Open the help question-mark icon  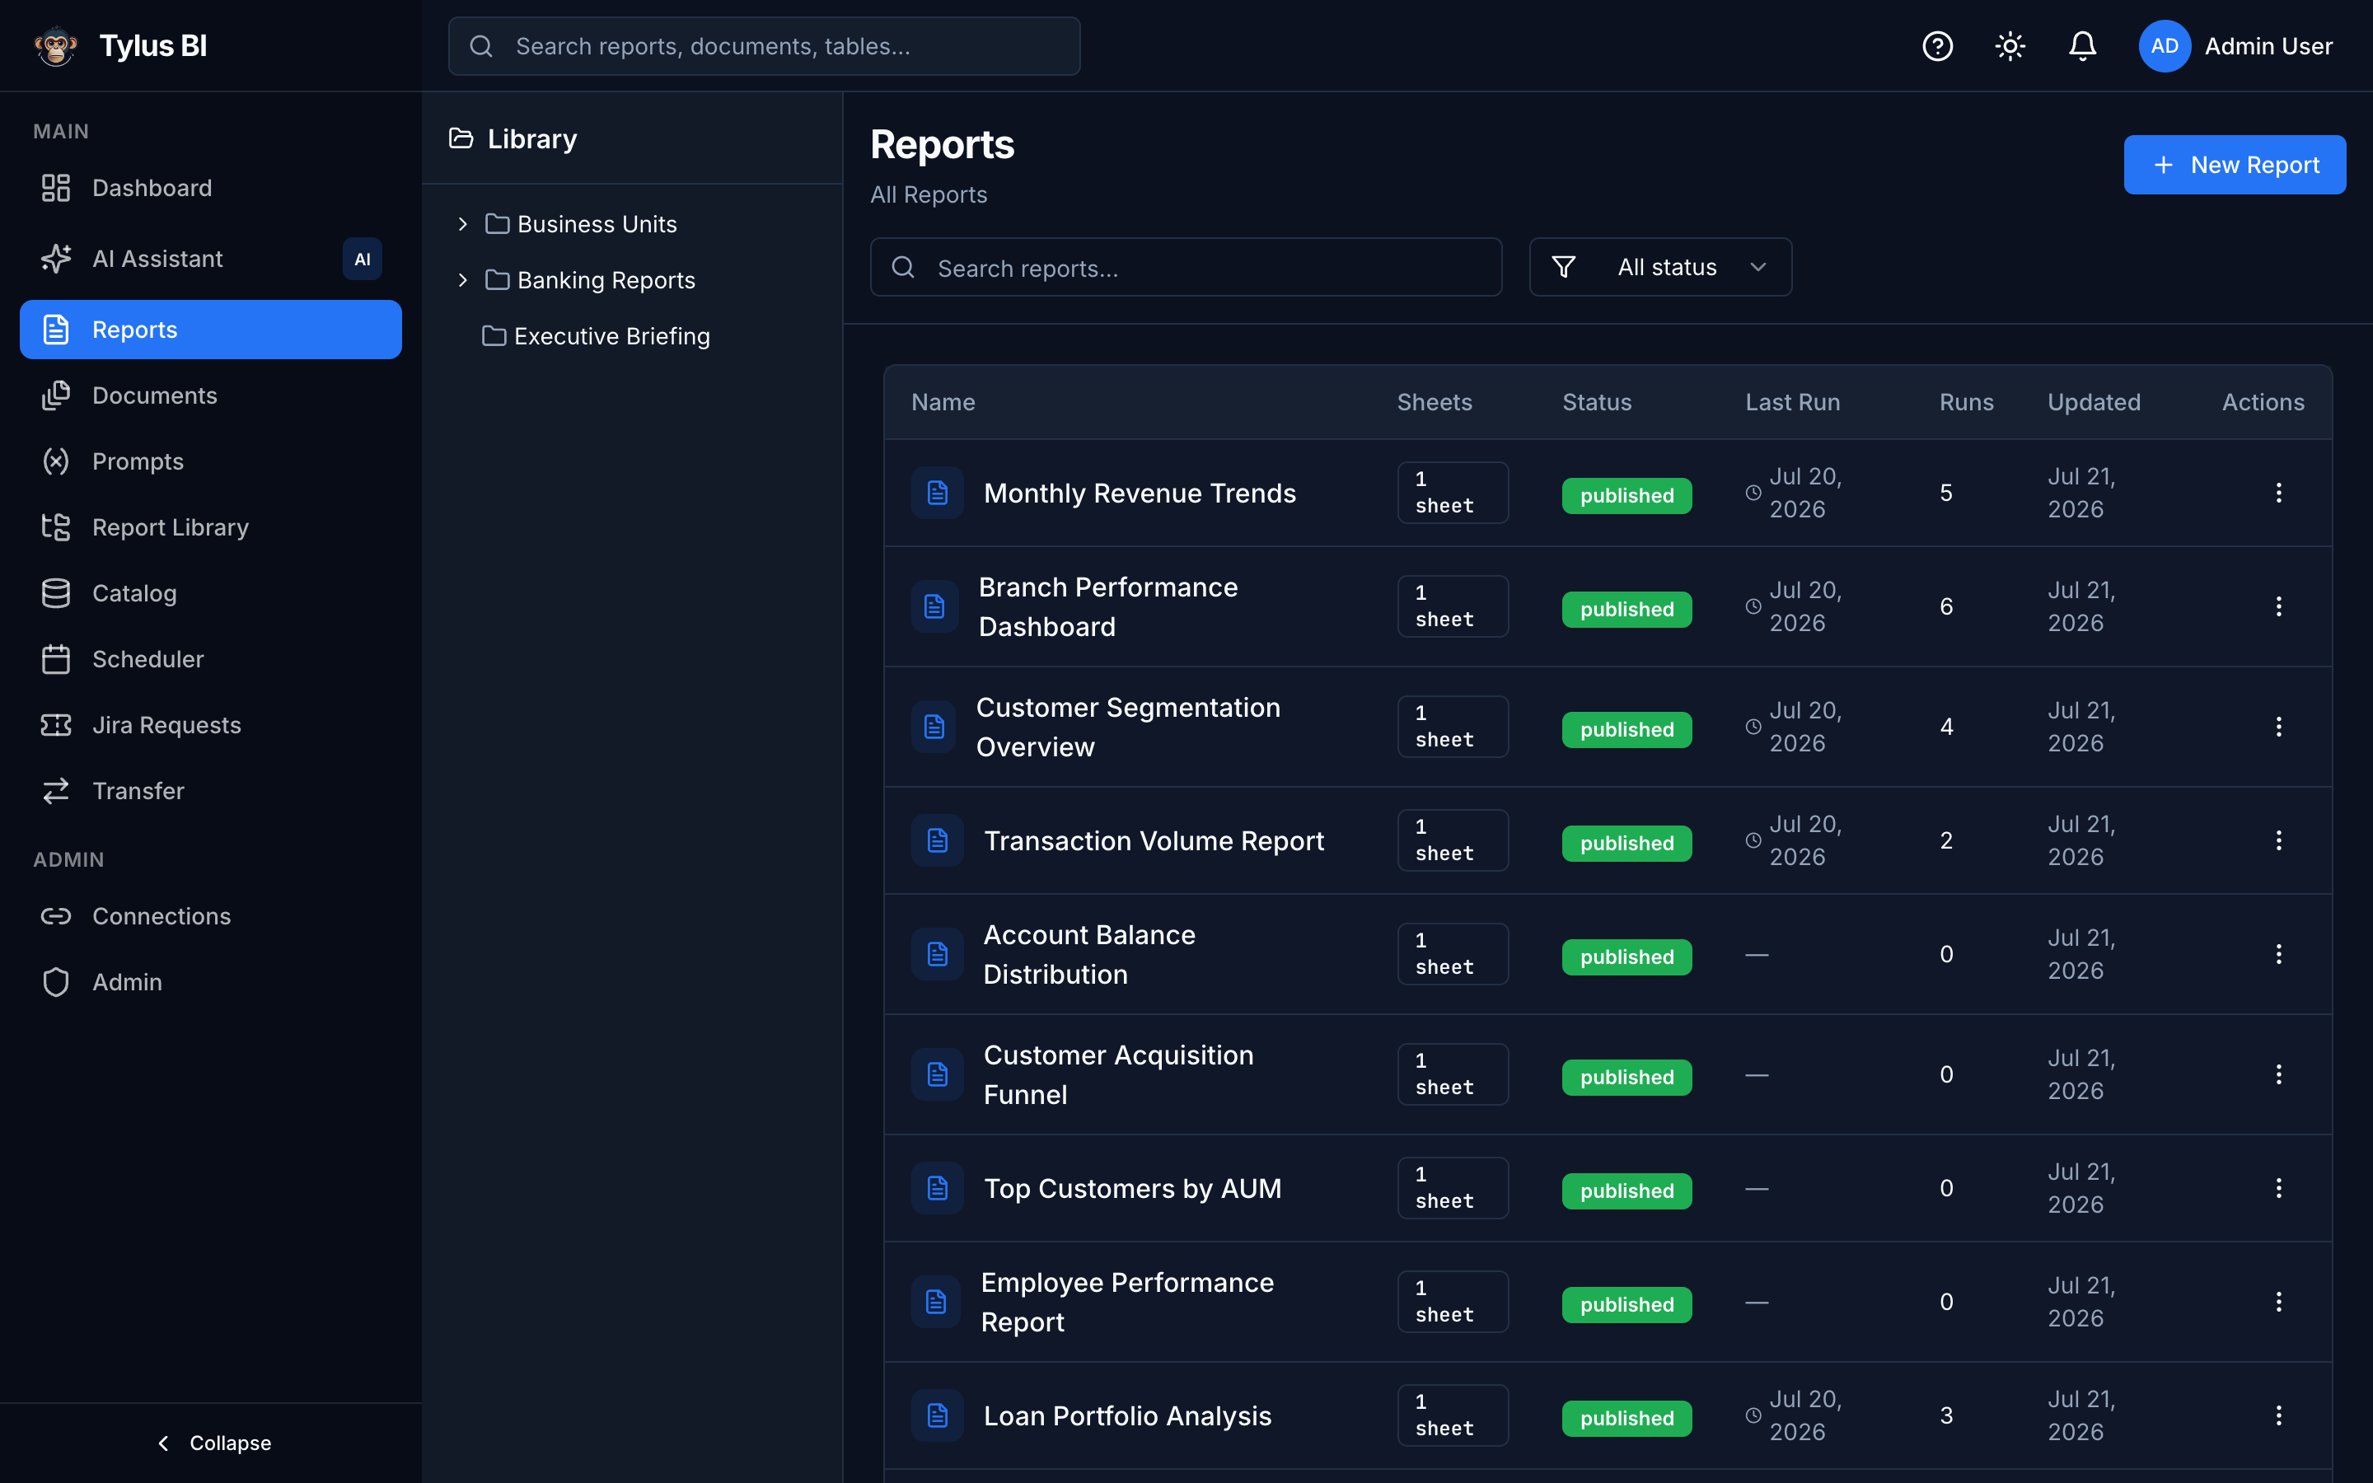click(x=1936, y=46)
